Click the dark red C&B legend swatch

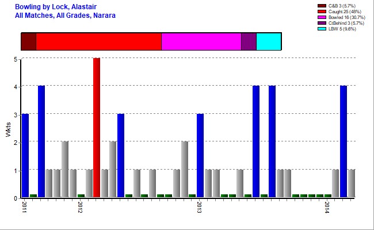pyautogui.click(x=322, y=6)
